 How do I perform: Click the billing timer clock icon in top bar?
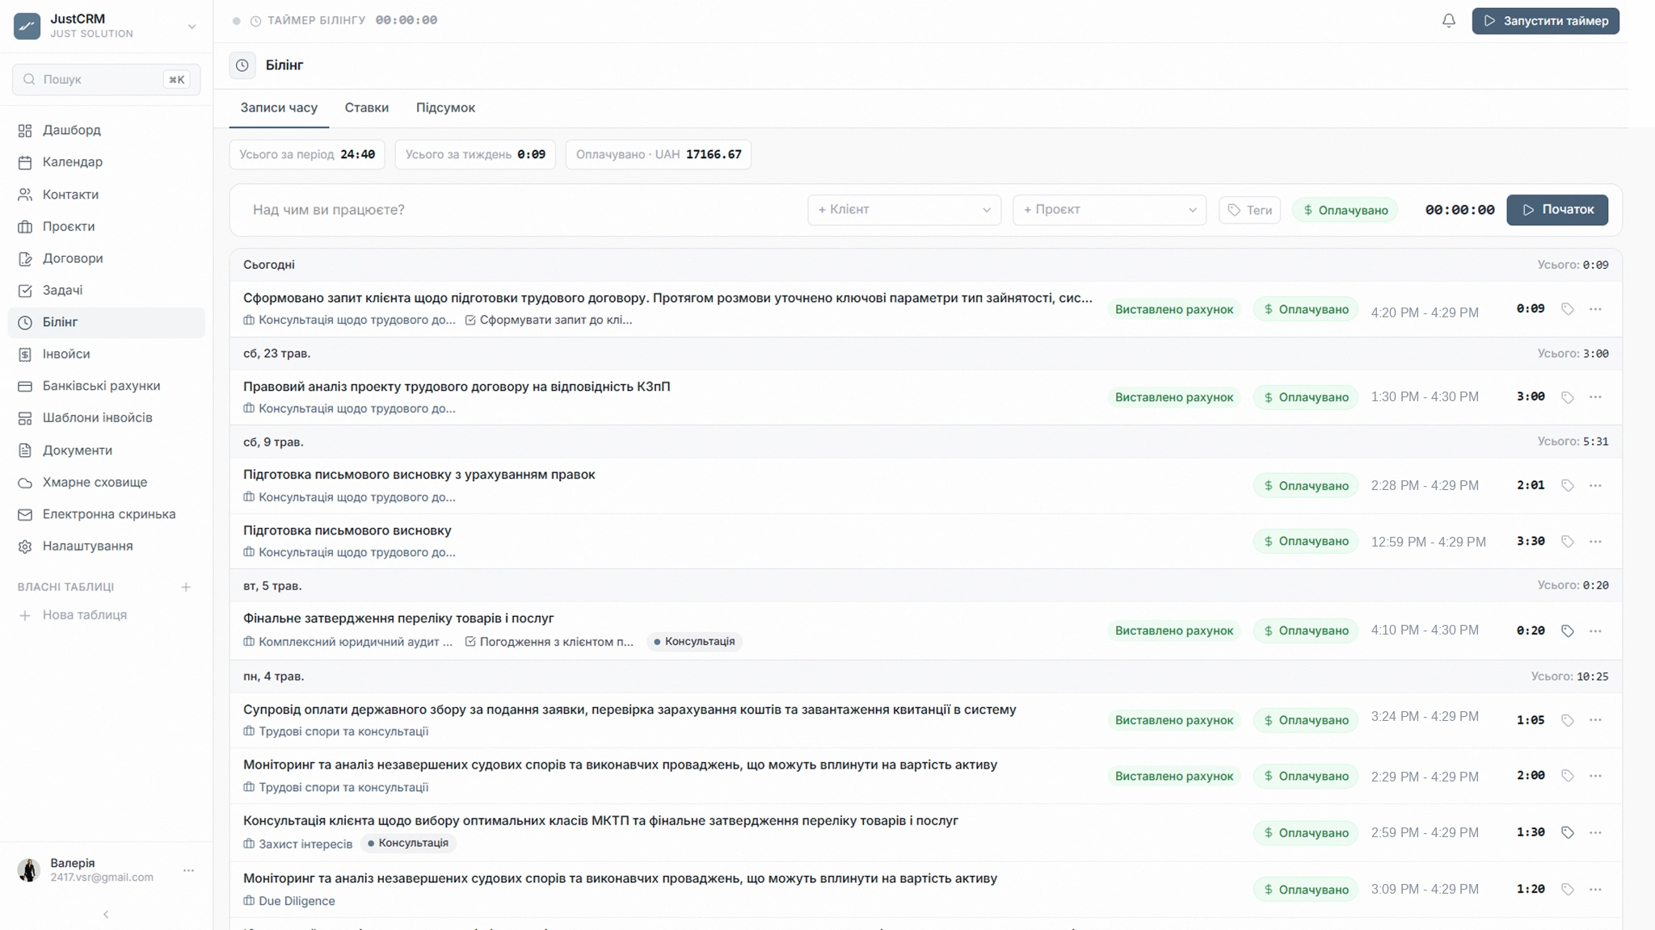[255, 21]
